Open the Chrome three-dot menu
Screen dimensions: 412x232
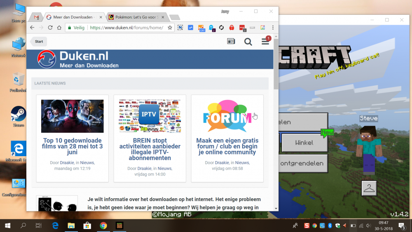[272, 28]
